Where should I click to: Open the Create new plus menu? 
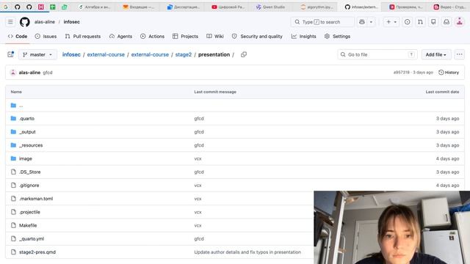point(391,22)
